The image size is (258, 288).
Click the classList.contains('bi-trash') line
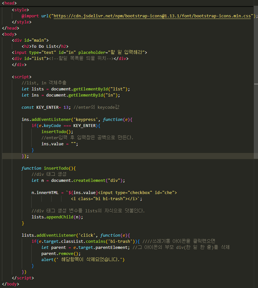pyautogui.click(x=124, y=241)
